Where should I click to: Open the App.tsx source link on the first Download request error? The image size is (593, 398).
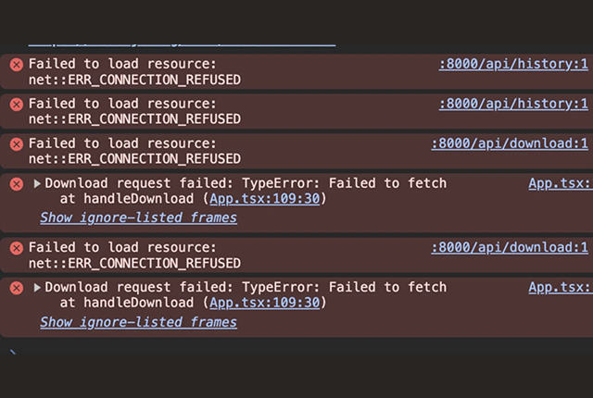click(558, 183)
